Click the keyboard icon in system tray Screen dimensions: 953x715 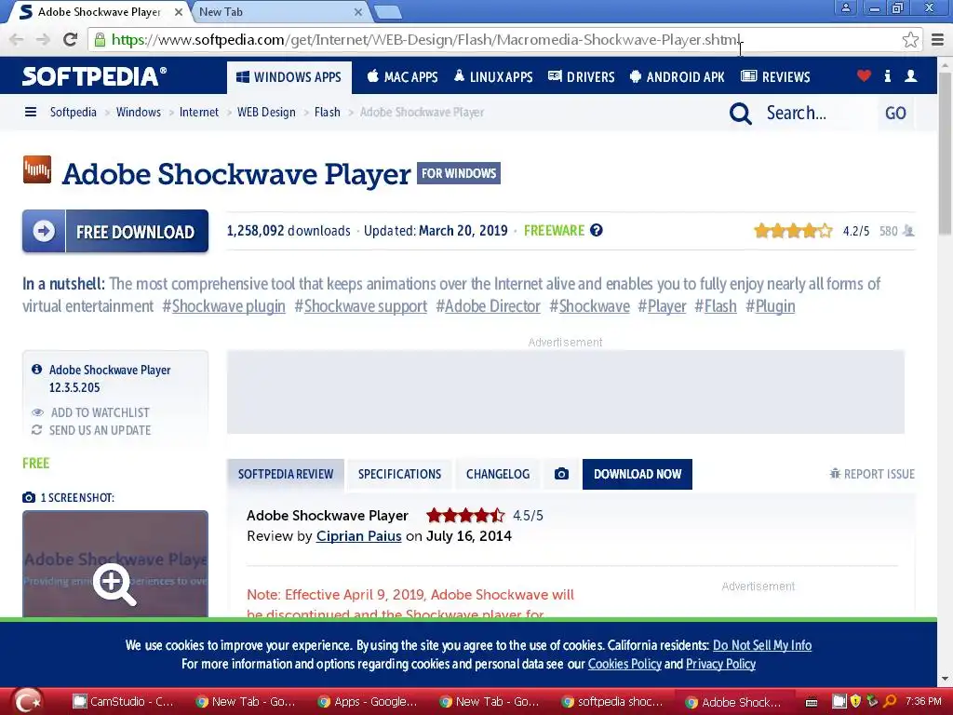click(x=812, y=702)
